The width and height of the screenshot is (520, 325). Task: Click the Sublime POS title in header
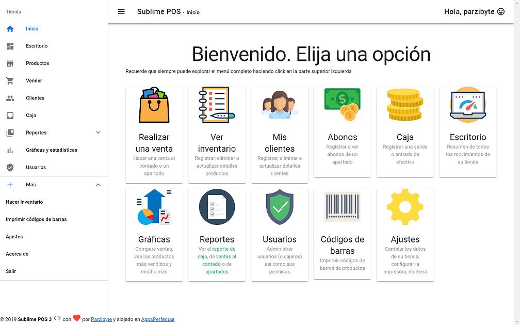point(159,11)
